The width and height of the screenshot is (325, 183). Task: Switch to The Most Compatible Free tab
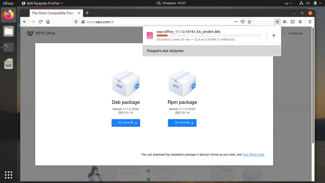[x=54, y=13]
